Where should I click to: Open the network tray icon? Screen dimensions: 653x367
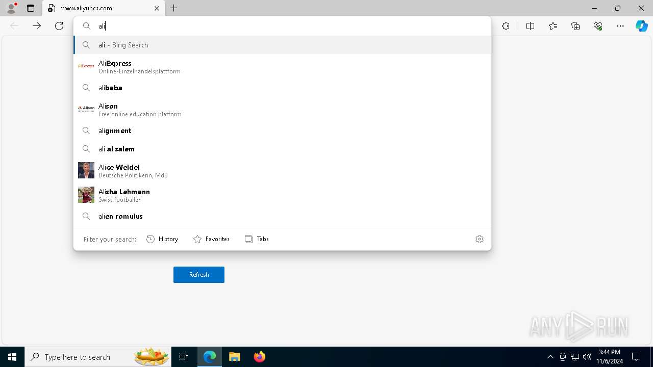[x=575, y=357]
